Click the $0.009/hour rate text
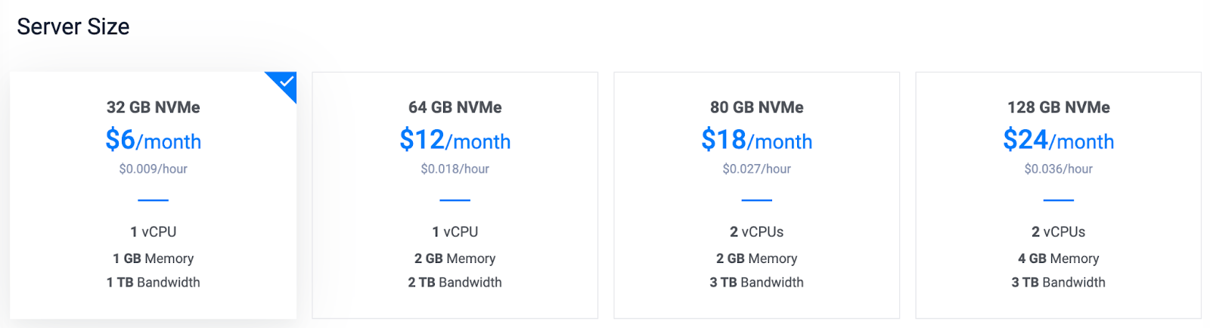Image resolution: width=1210 pixels, height=328 pixels. click(x=153, y=169)
